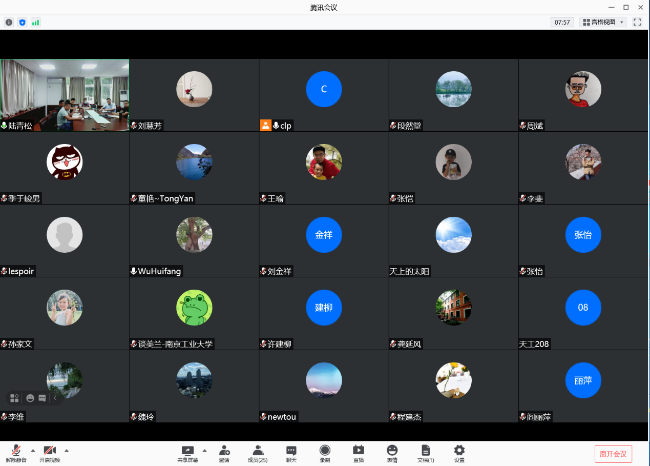The image size is (650, 466).
Task: Turn on camera with 开启视频
Action: tap(50, 453)
